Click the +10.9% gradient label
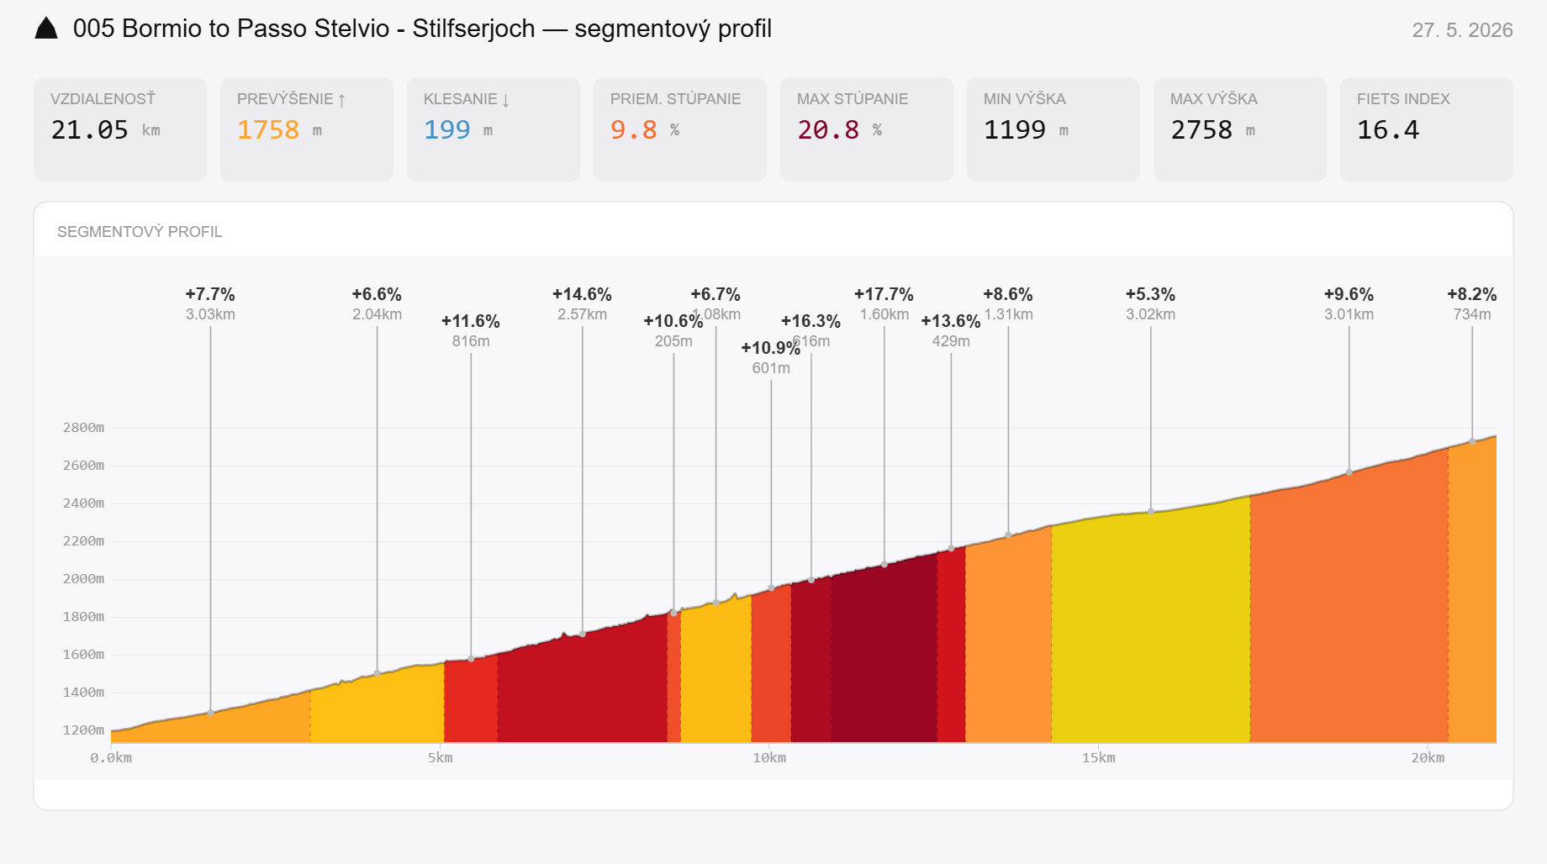 771,348
